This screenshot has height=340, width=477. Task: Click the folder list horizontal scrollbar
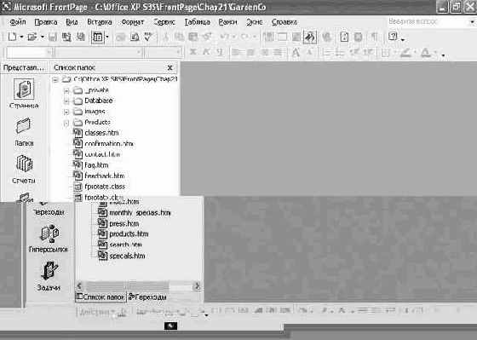[x=138, y=285]
